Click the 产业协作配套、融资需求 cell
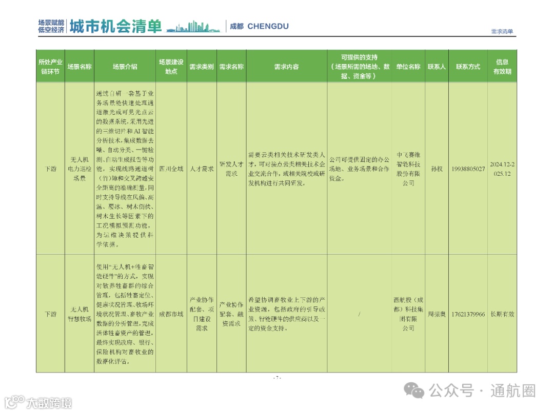This screenshot has width=554, height=413. pos(231,314)
